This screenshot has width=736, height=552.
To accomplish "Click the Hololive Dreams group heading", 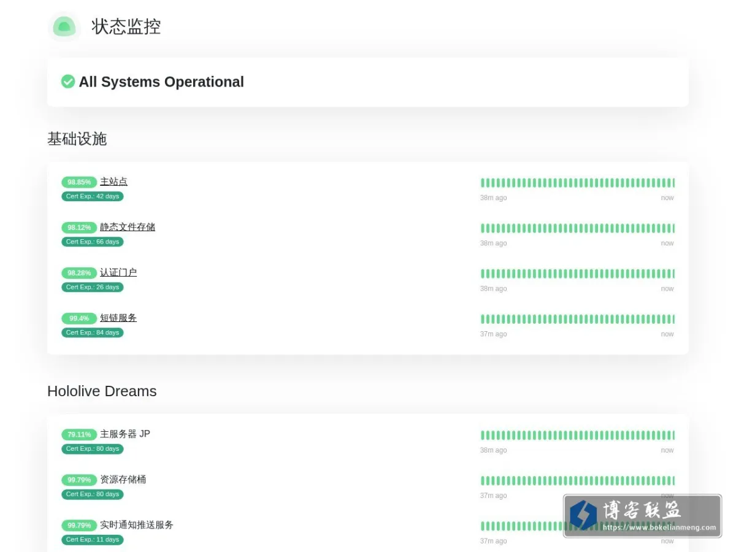I will coord(102,391).
